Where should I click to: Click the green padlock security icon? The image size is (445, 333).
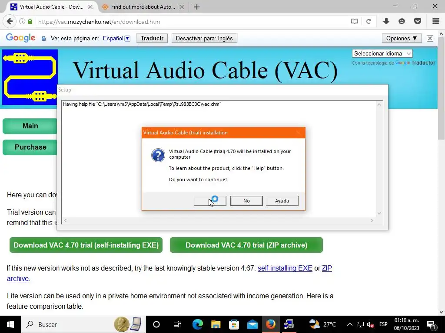pyautogui.click(x=30, y=22)
